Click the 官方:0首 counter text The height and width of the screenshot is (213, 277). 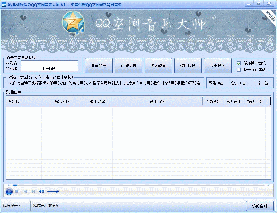pos(238,83)
